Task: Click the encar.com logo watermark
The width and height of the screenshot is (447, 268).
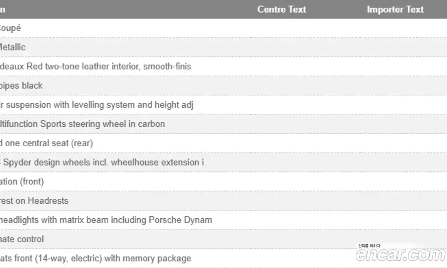Action: (x=400, y=255)
